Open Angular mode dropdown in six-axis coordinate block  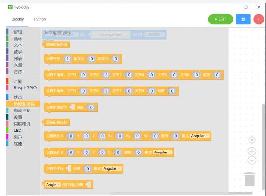point(200,136)
